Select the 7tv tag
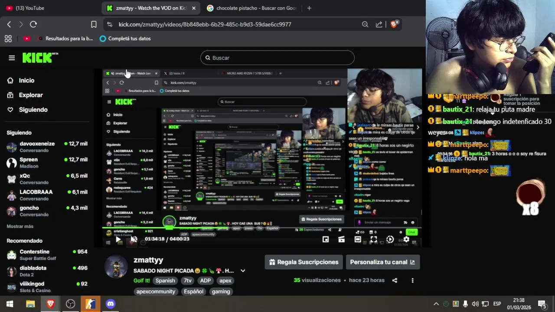Viewport: 555px width, 312px height. click(x=188, y=280)
